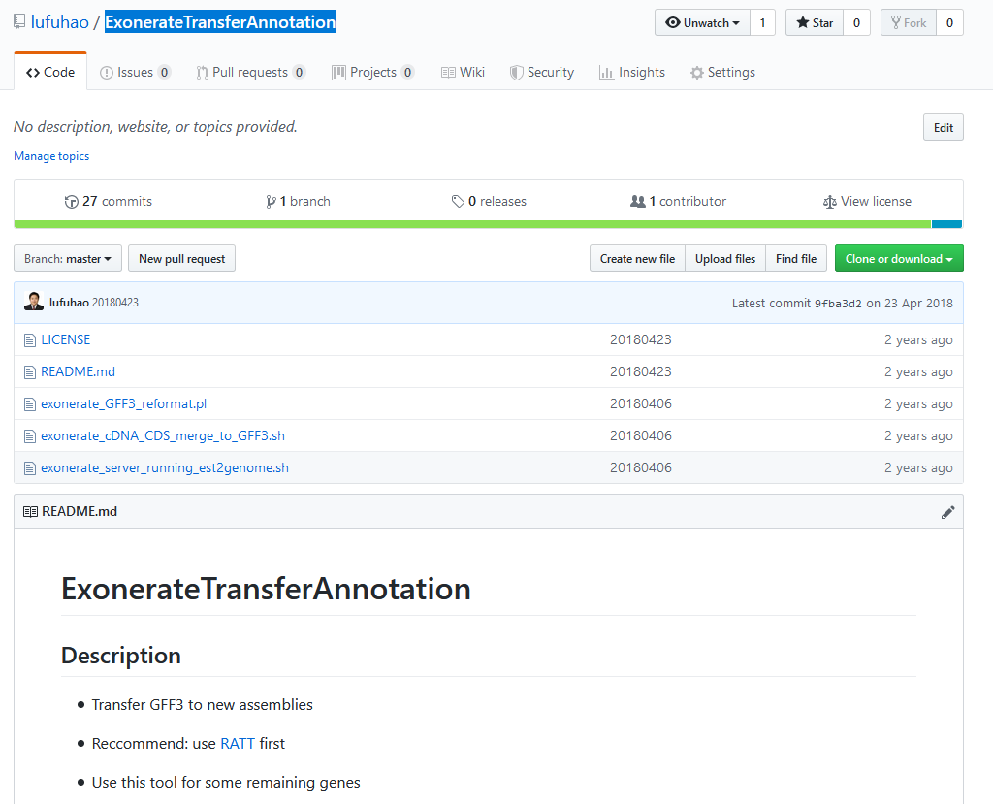The width and height of the screenshot is (993, 804).
Task: Click the repository book icon beside lufuhao
Action: tap(19, 22)
